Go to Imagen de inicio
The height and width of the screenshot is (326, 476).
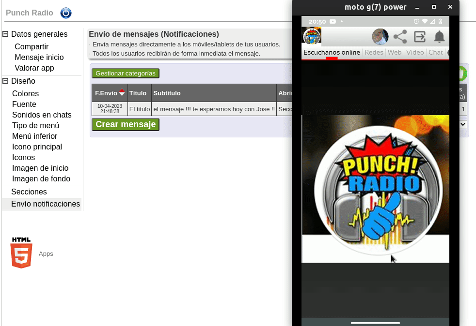pos(40,168)
